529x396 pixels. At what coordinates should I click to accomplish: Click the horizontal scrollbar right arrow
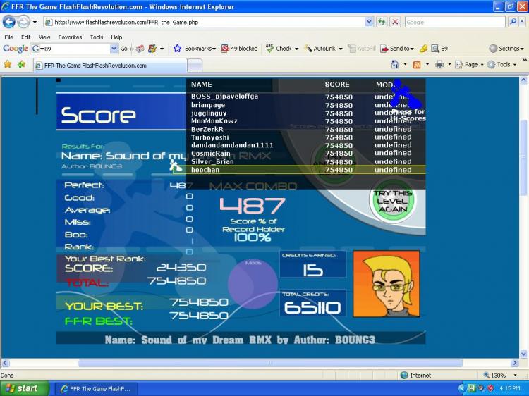(514, 363)
